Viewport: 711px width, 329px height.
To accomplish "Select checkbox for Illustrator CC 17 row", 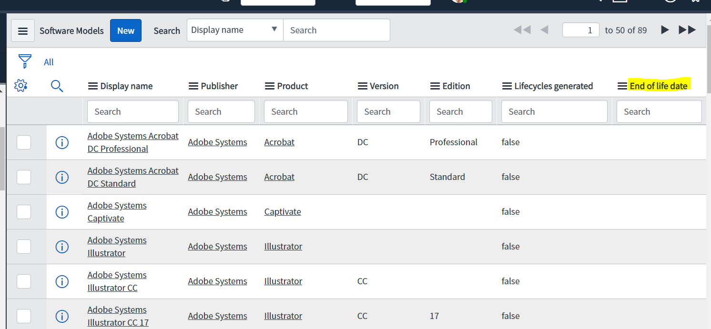I will pyautogui.click(x=24, y=316).
